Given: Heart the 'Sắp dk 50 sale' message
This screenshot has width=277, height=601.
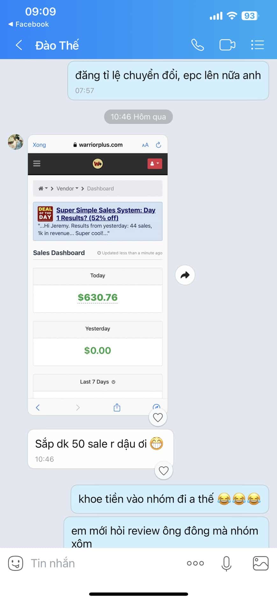Looking at the screenshot, I should pos(164,470).
